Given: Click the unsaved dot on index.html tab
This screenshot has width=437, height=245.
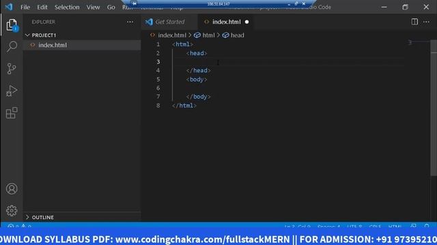Looking at the screenshot, I should point(246,22).
